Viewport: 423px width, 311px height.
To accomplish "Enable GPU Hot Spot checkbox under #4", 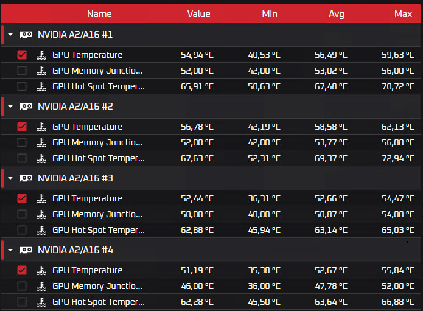I will point(22,302).
